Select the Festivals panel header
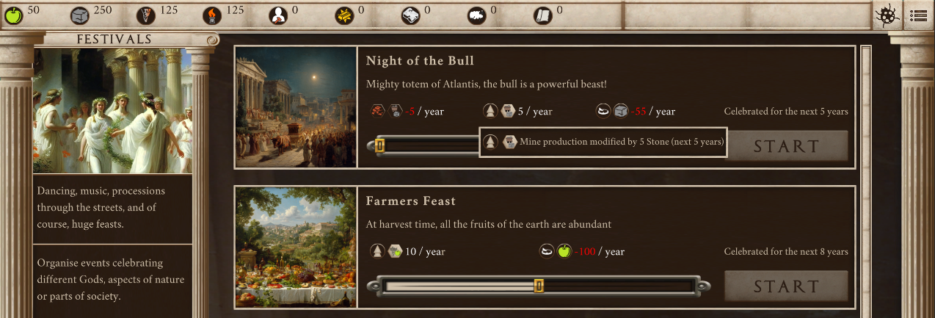935x318 pixels. click(114, 40)
